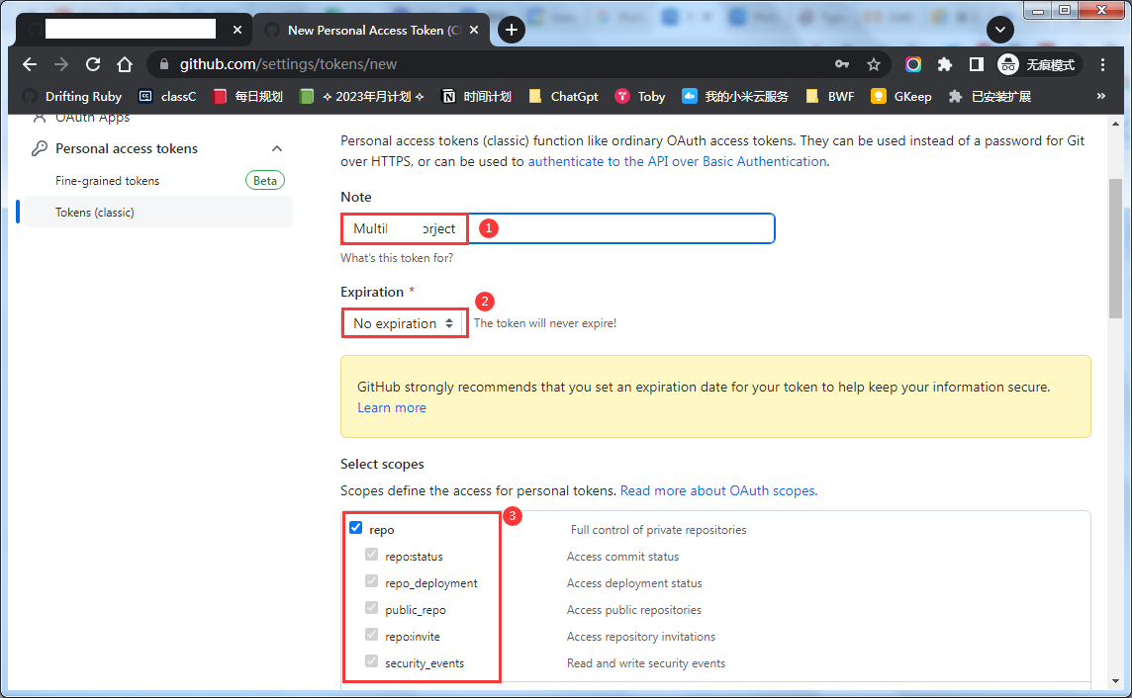Toggle the repo_deployment checkbox
This screenshot has width=1132, height=698.
click(x=372, y=581)
